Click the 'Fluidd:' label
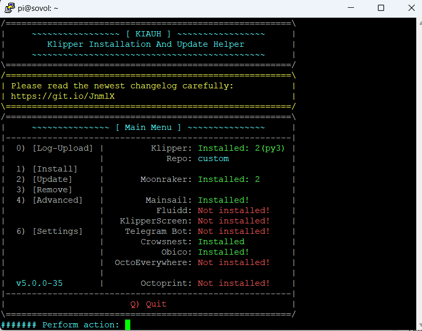The height and width of the screenshot is (331, 422). coord(174,210)
